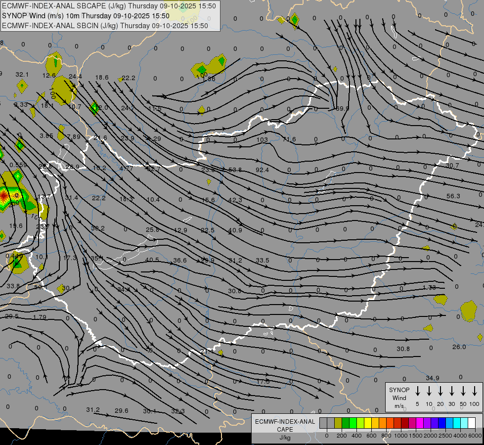Click the map value 0.559
This screenshot has width=484, height=445.
click(x=18, y=165)
